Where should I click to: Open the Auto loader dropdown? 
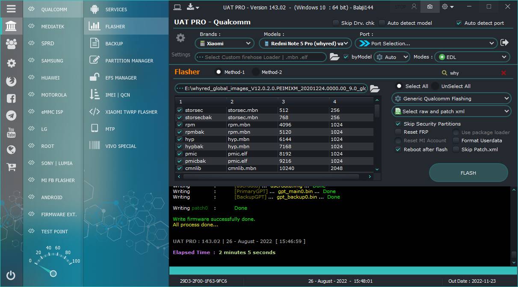click(392, 57)
